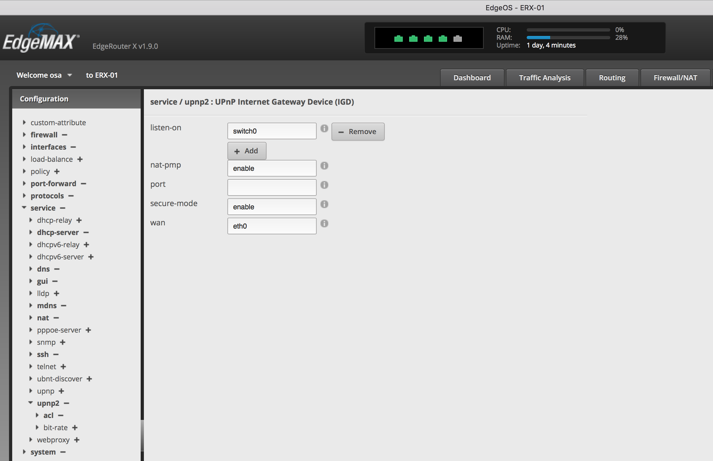
Task: Click the plus icon beside lldp
Action: [57, 293]
